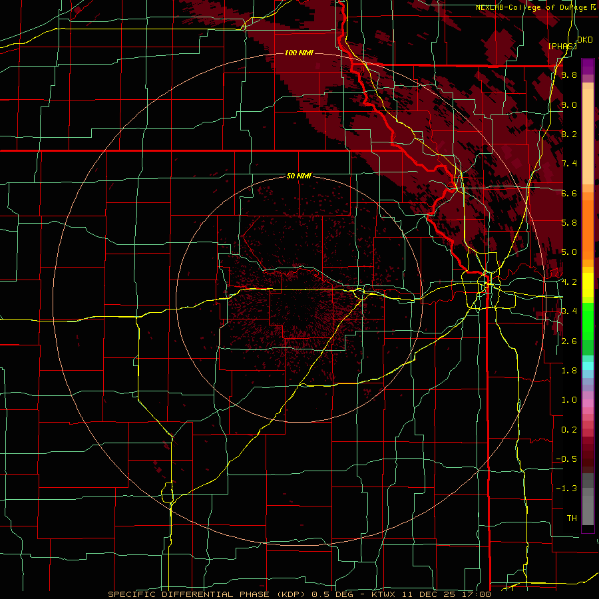Viewport: 599px width, 599px height.
Task: Click the Specific Differential Phase caption text
Action: [299, 594]
